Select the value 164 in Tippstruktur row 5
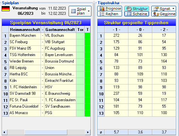This screenshot has width=179, height=136. [x=164, y=62]
